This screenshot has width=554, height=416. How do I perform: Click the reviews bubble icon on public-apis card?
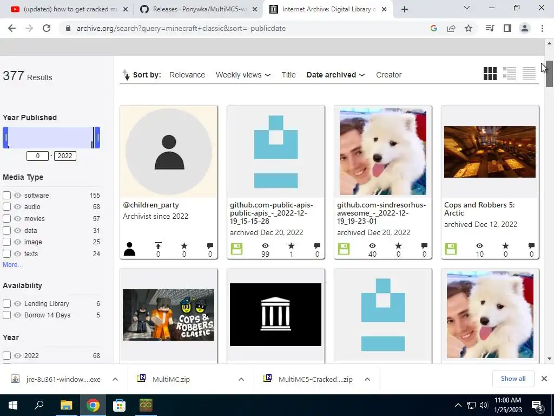pyautogui.click(x=317, y=246)
